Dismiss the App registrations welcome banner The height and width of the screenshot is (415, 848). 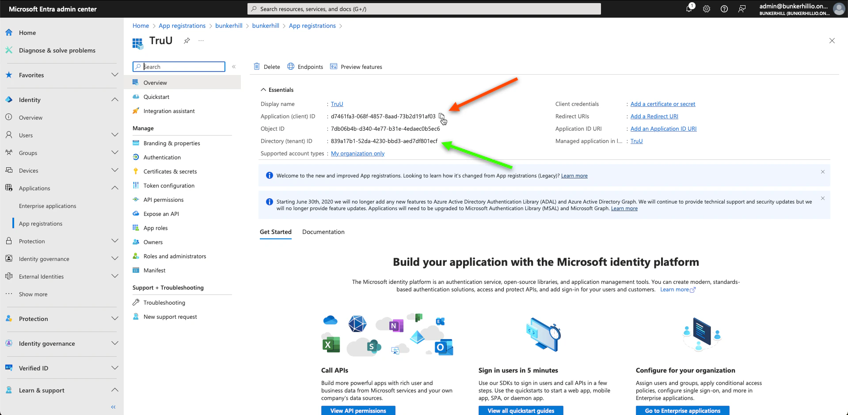(823, 172)
